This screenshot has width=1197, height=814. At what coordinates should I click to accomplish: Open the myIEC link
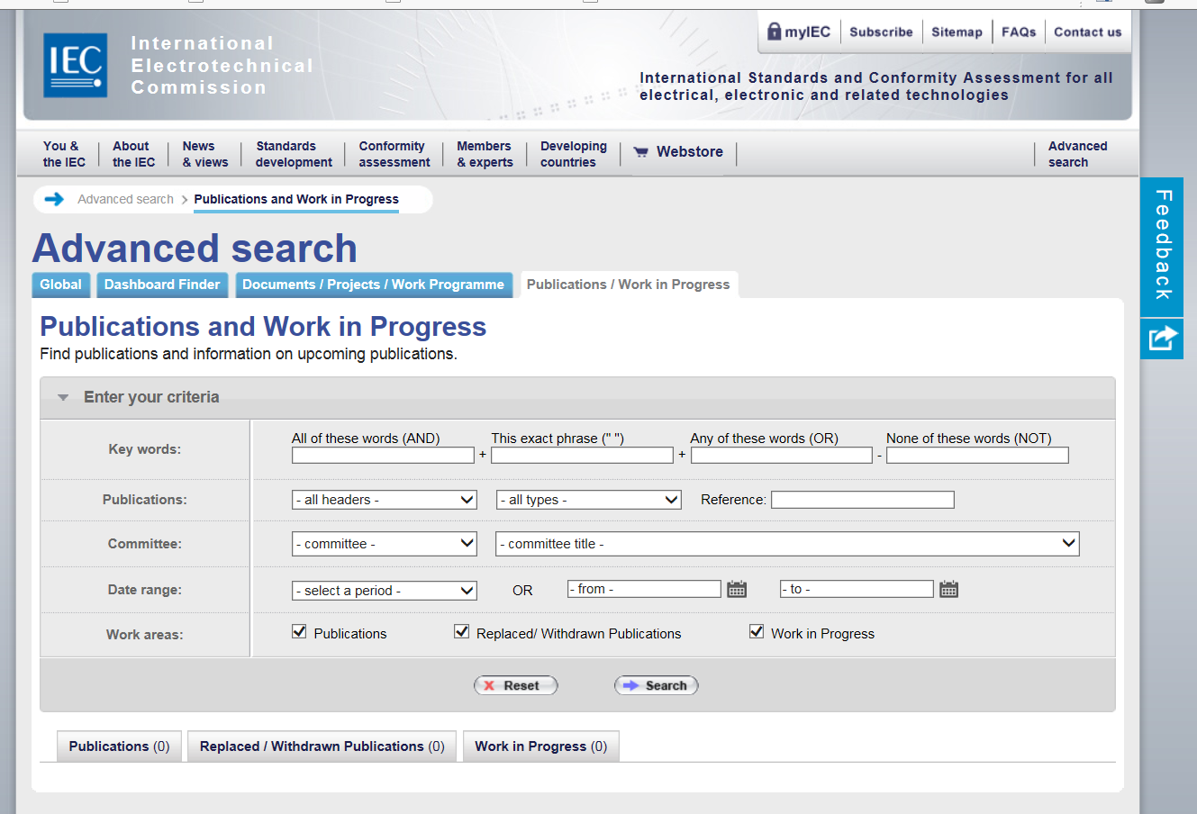807,32
